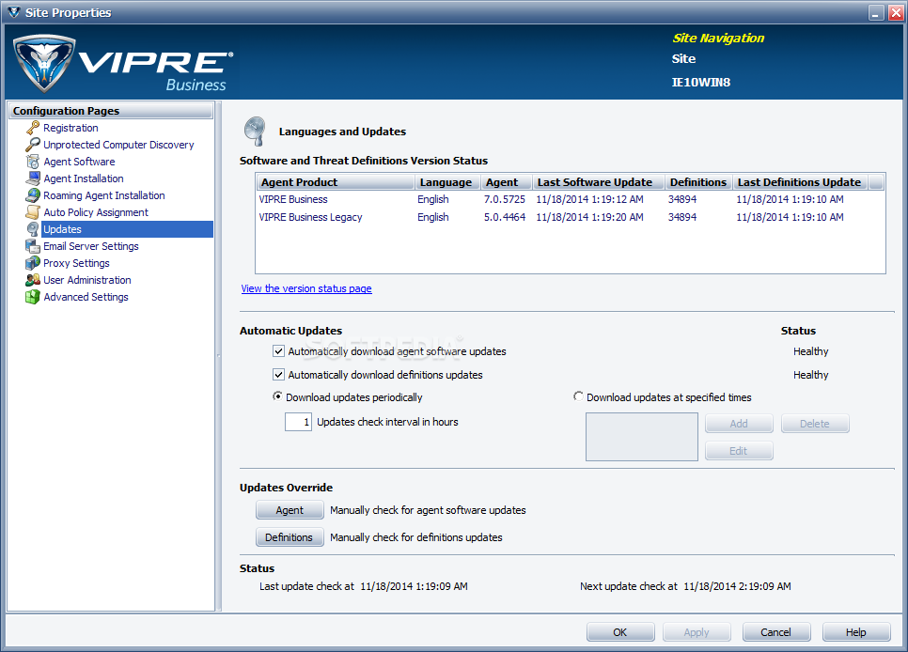Click the Updates satellite dish icon in sidebar
Viewport: 908px width, 652px height.
33,228
